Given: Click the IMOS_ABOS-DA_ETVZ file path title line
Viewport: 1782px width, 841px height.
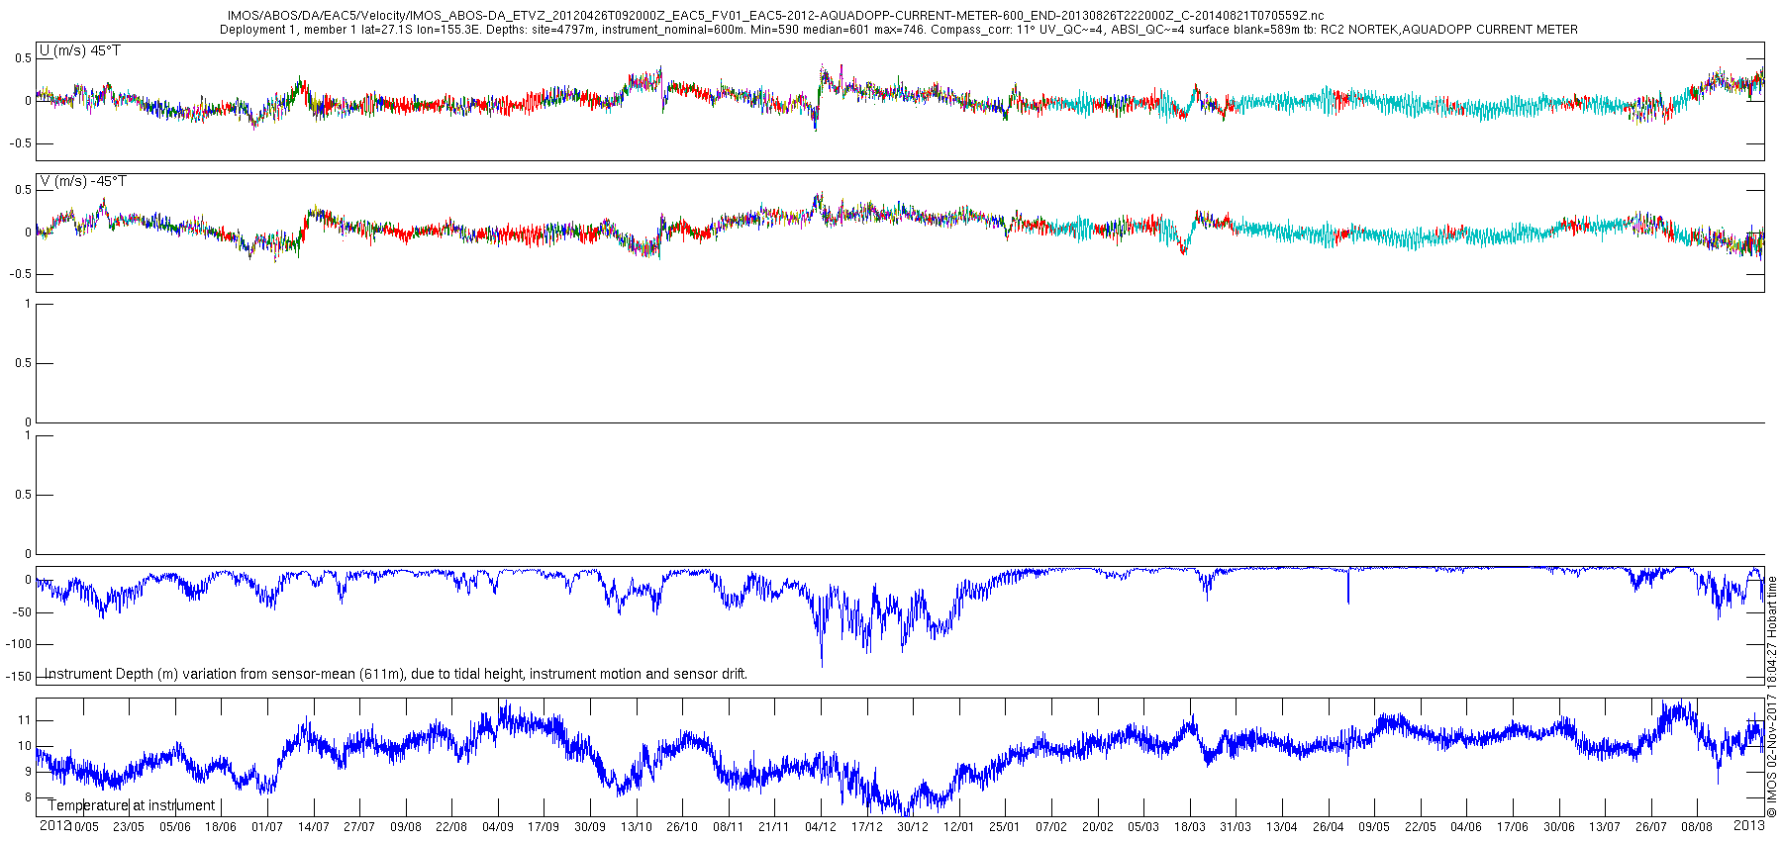Looking at the screenshot, I should pyautogui.click(x=775, y=16).
